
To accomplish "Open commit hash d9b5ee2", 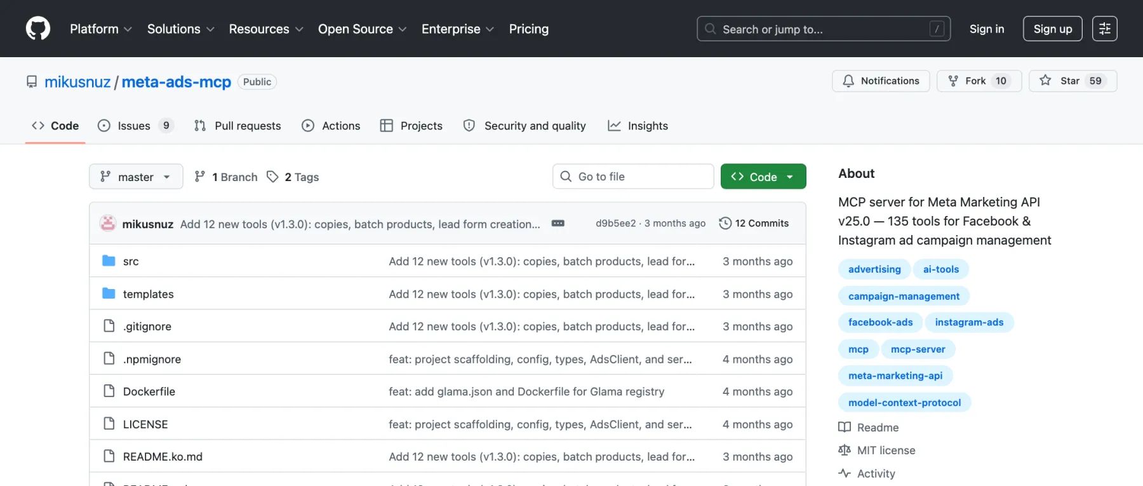I will [x=616, y=223].
